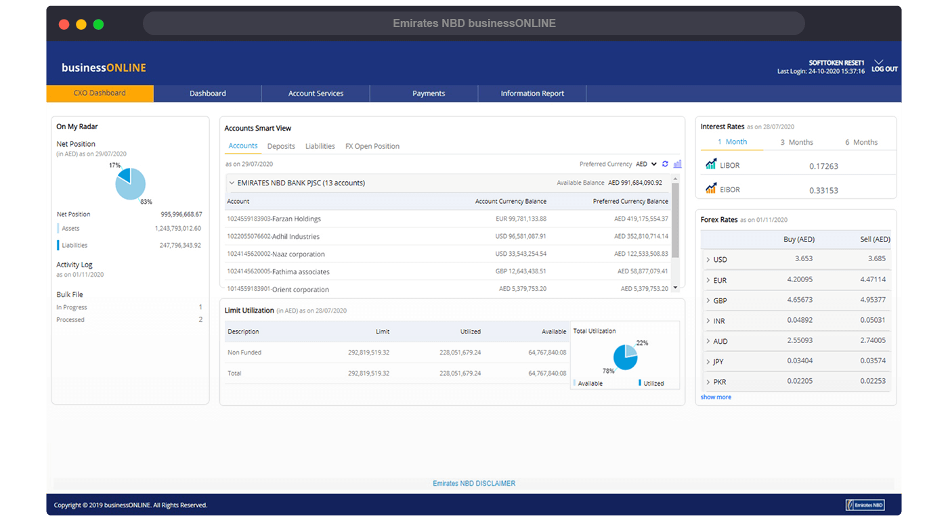The height and width of the screenshot is (521, 948).
Task: Click the accounts list scrollbar down arrow
Action: pos(674,288)
